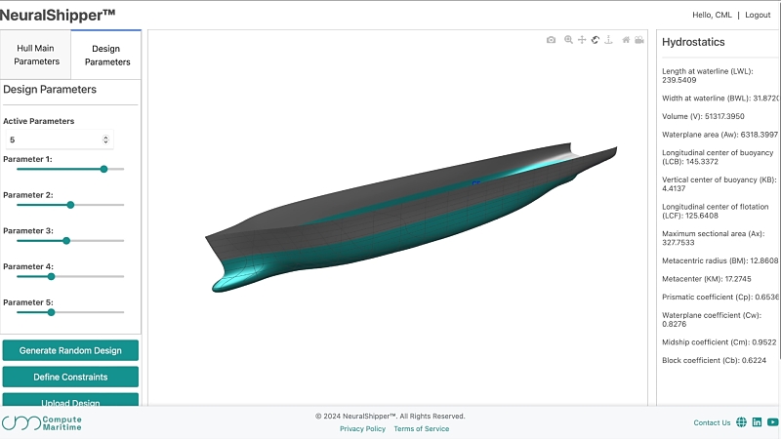Click the Active Parameters stepper arrows
Screen dimensions: 781x439
click(105, 140)
